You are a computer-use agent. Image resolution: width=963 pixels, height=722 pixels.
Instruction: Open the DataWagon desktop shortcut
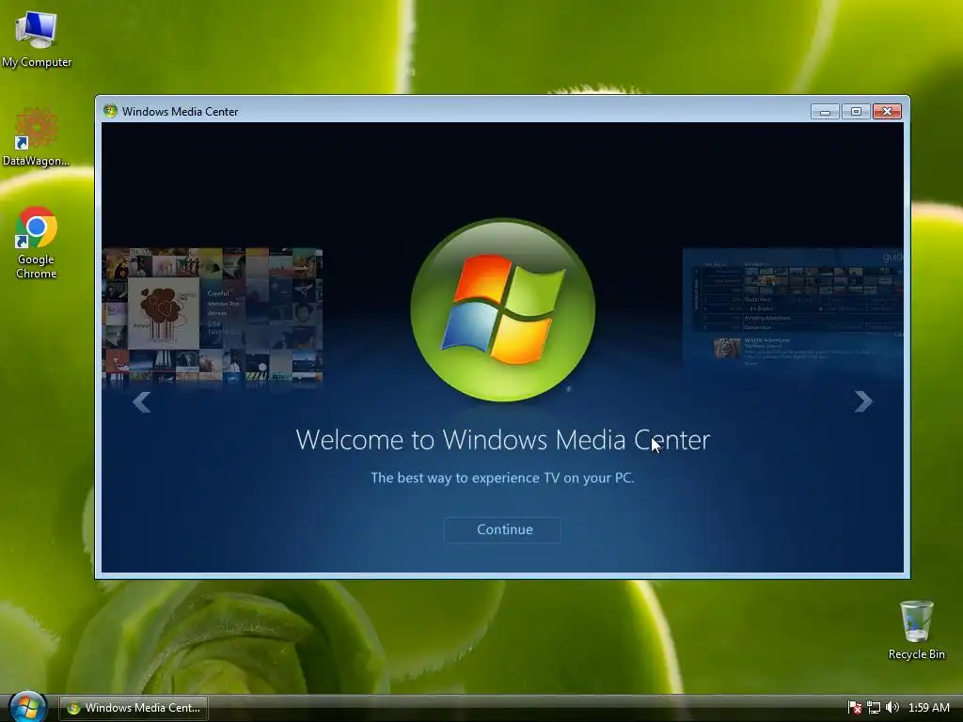[x=37, y=137]
